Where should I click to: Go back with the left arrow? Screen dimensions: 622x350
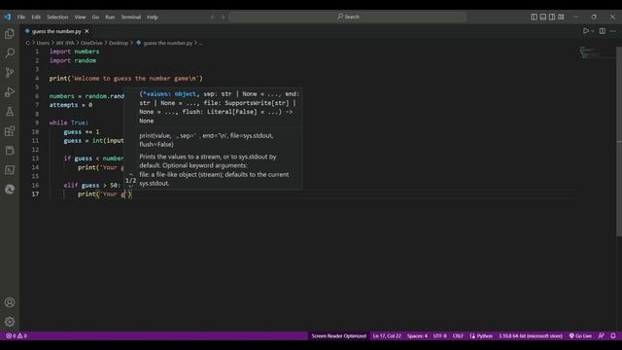click(213, 17)
